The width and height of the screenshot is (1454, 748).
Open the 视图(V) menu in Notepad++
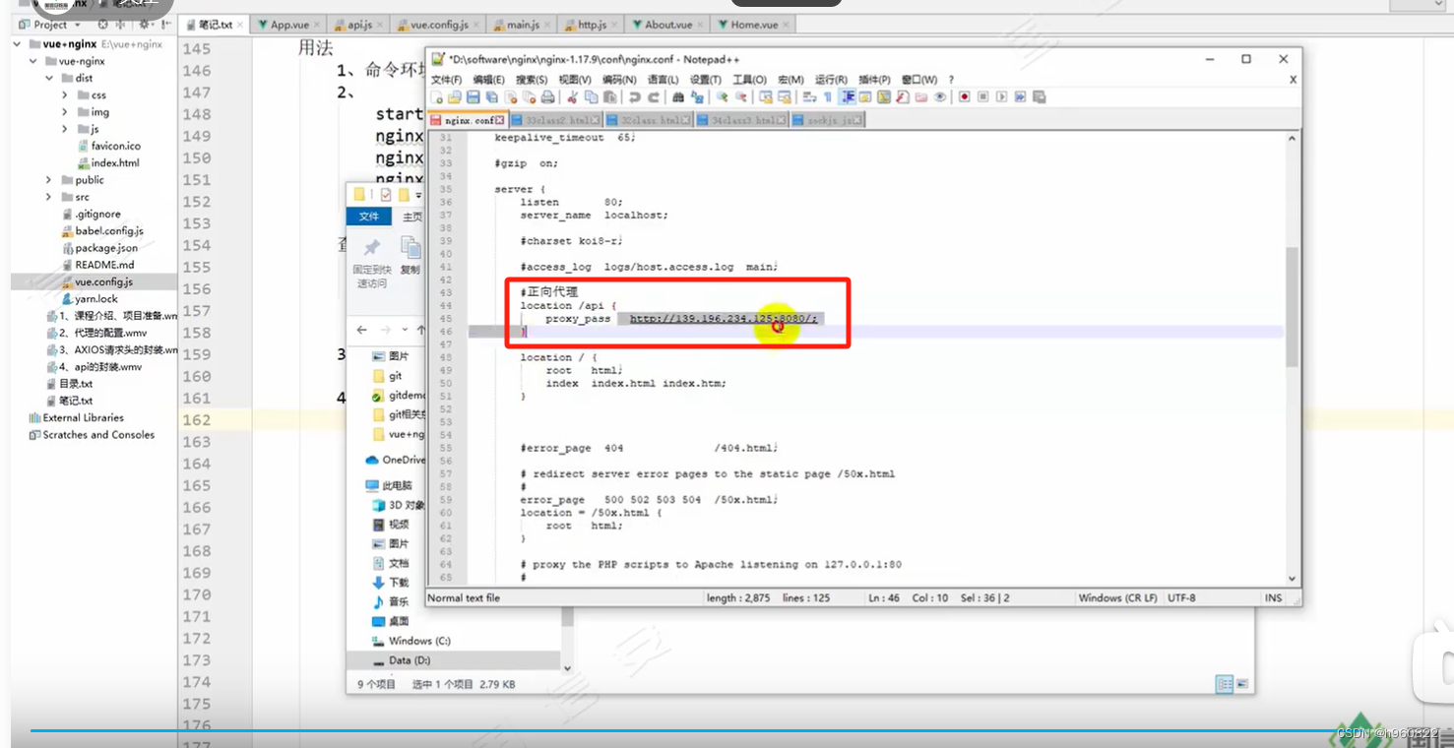(575, 80)
